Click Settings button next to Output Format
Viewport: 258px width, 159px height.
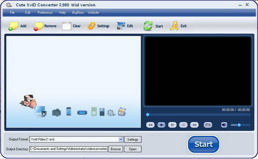click(133, 140)
